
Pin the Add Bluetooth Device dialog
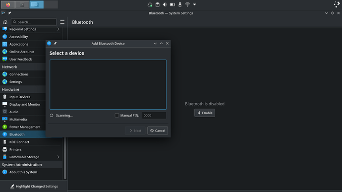point(55,44)
